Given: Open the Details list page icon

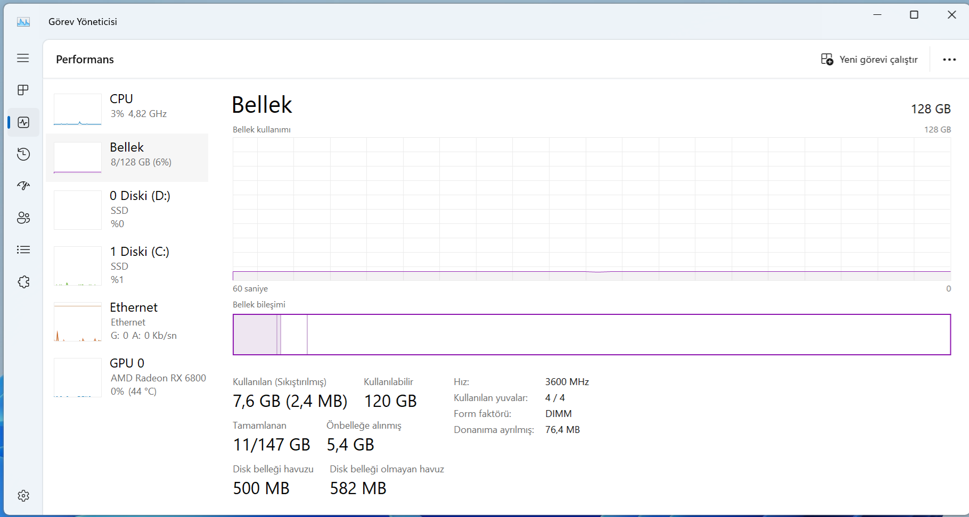Looking at the screenshot, I should 23,249.
